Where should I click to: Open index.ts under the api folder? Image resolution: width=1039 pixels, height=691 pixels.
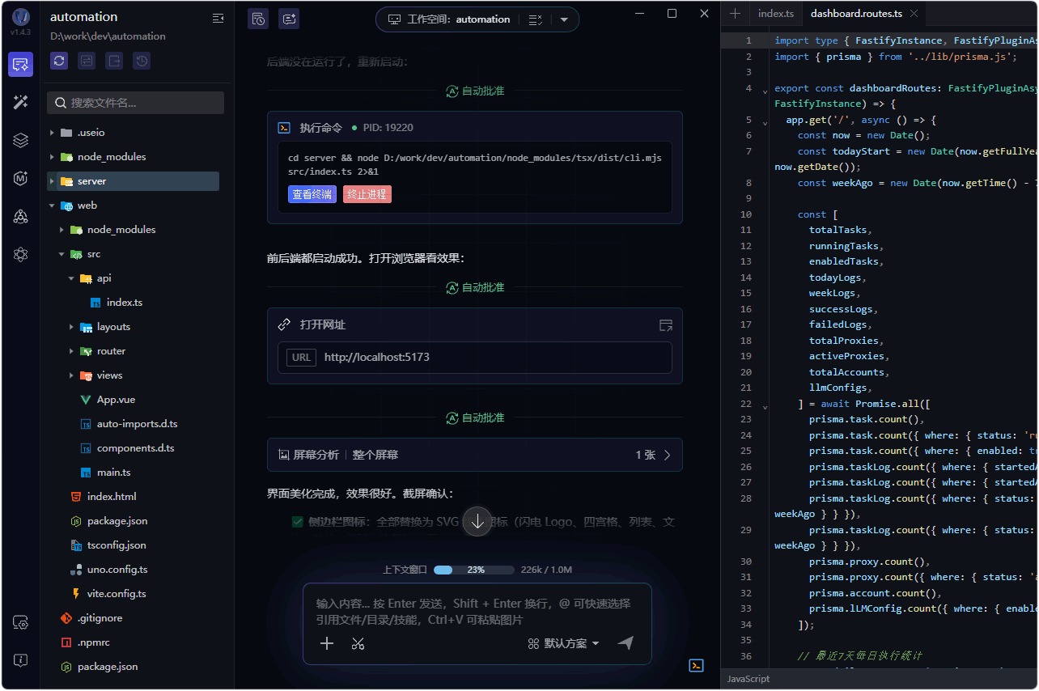click(x=124, y=303)
